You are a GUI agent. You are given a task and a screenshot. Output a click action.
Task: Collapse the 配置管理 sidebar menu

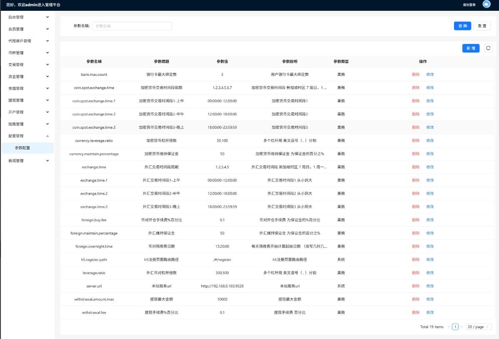coord(28,136)
